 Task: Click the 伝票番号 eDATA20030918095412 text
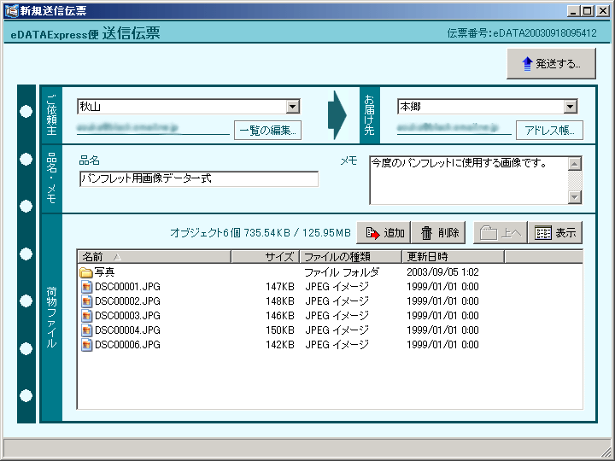click(x=522, y=33)
